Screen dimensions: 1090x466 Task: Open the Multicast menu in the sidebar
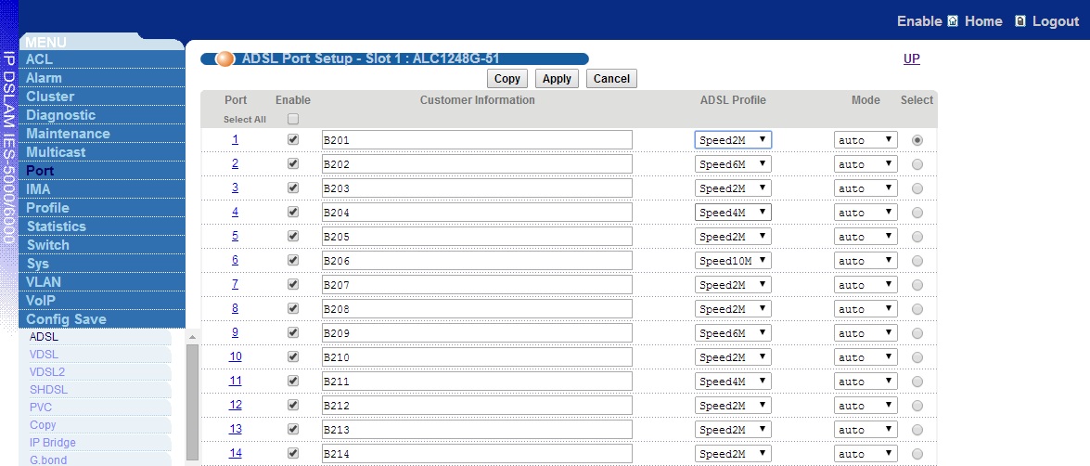[56, 152]
